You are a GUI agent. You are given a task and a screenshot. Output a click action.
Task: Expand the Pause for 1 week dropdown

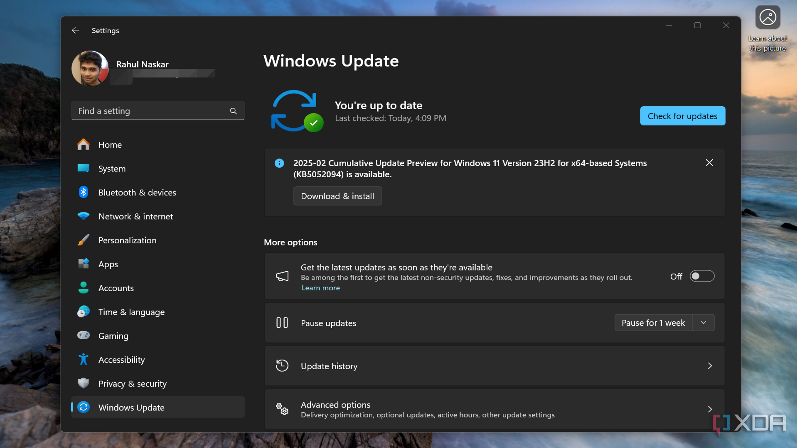tap(703, 323)
